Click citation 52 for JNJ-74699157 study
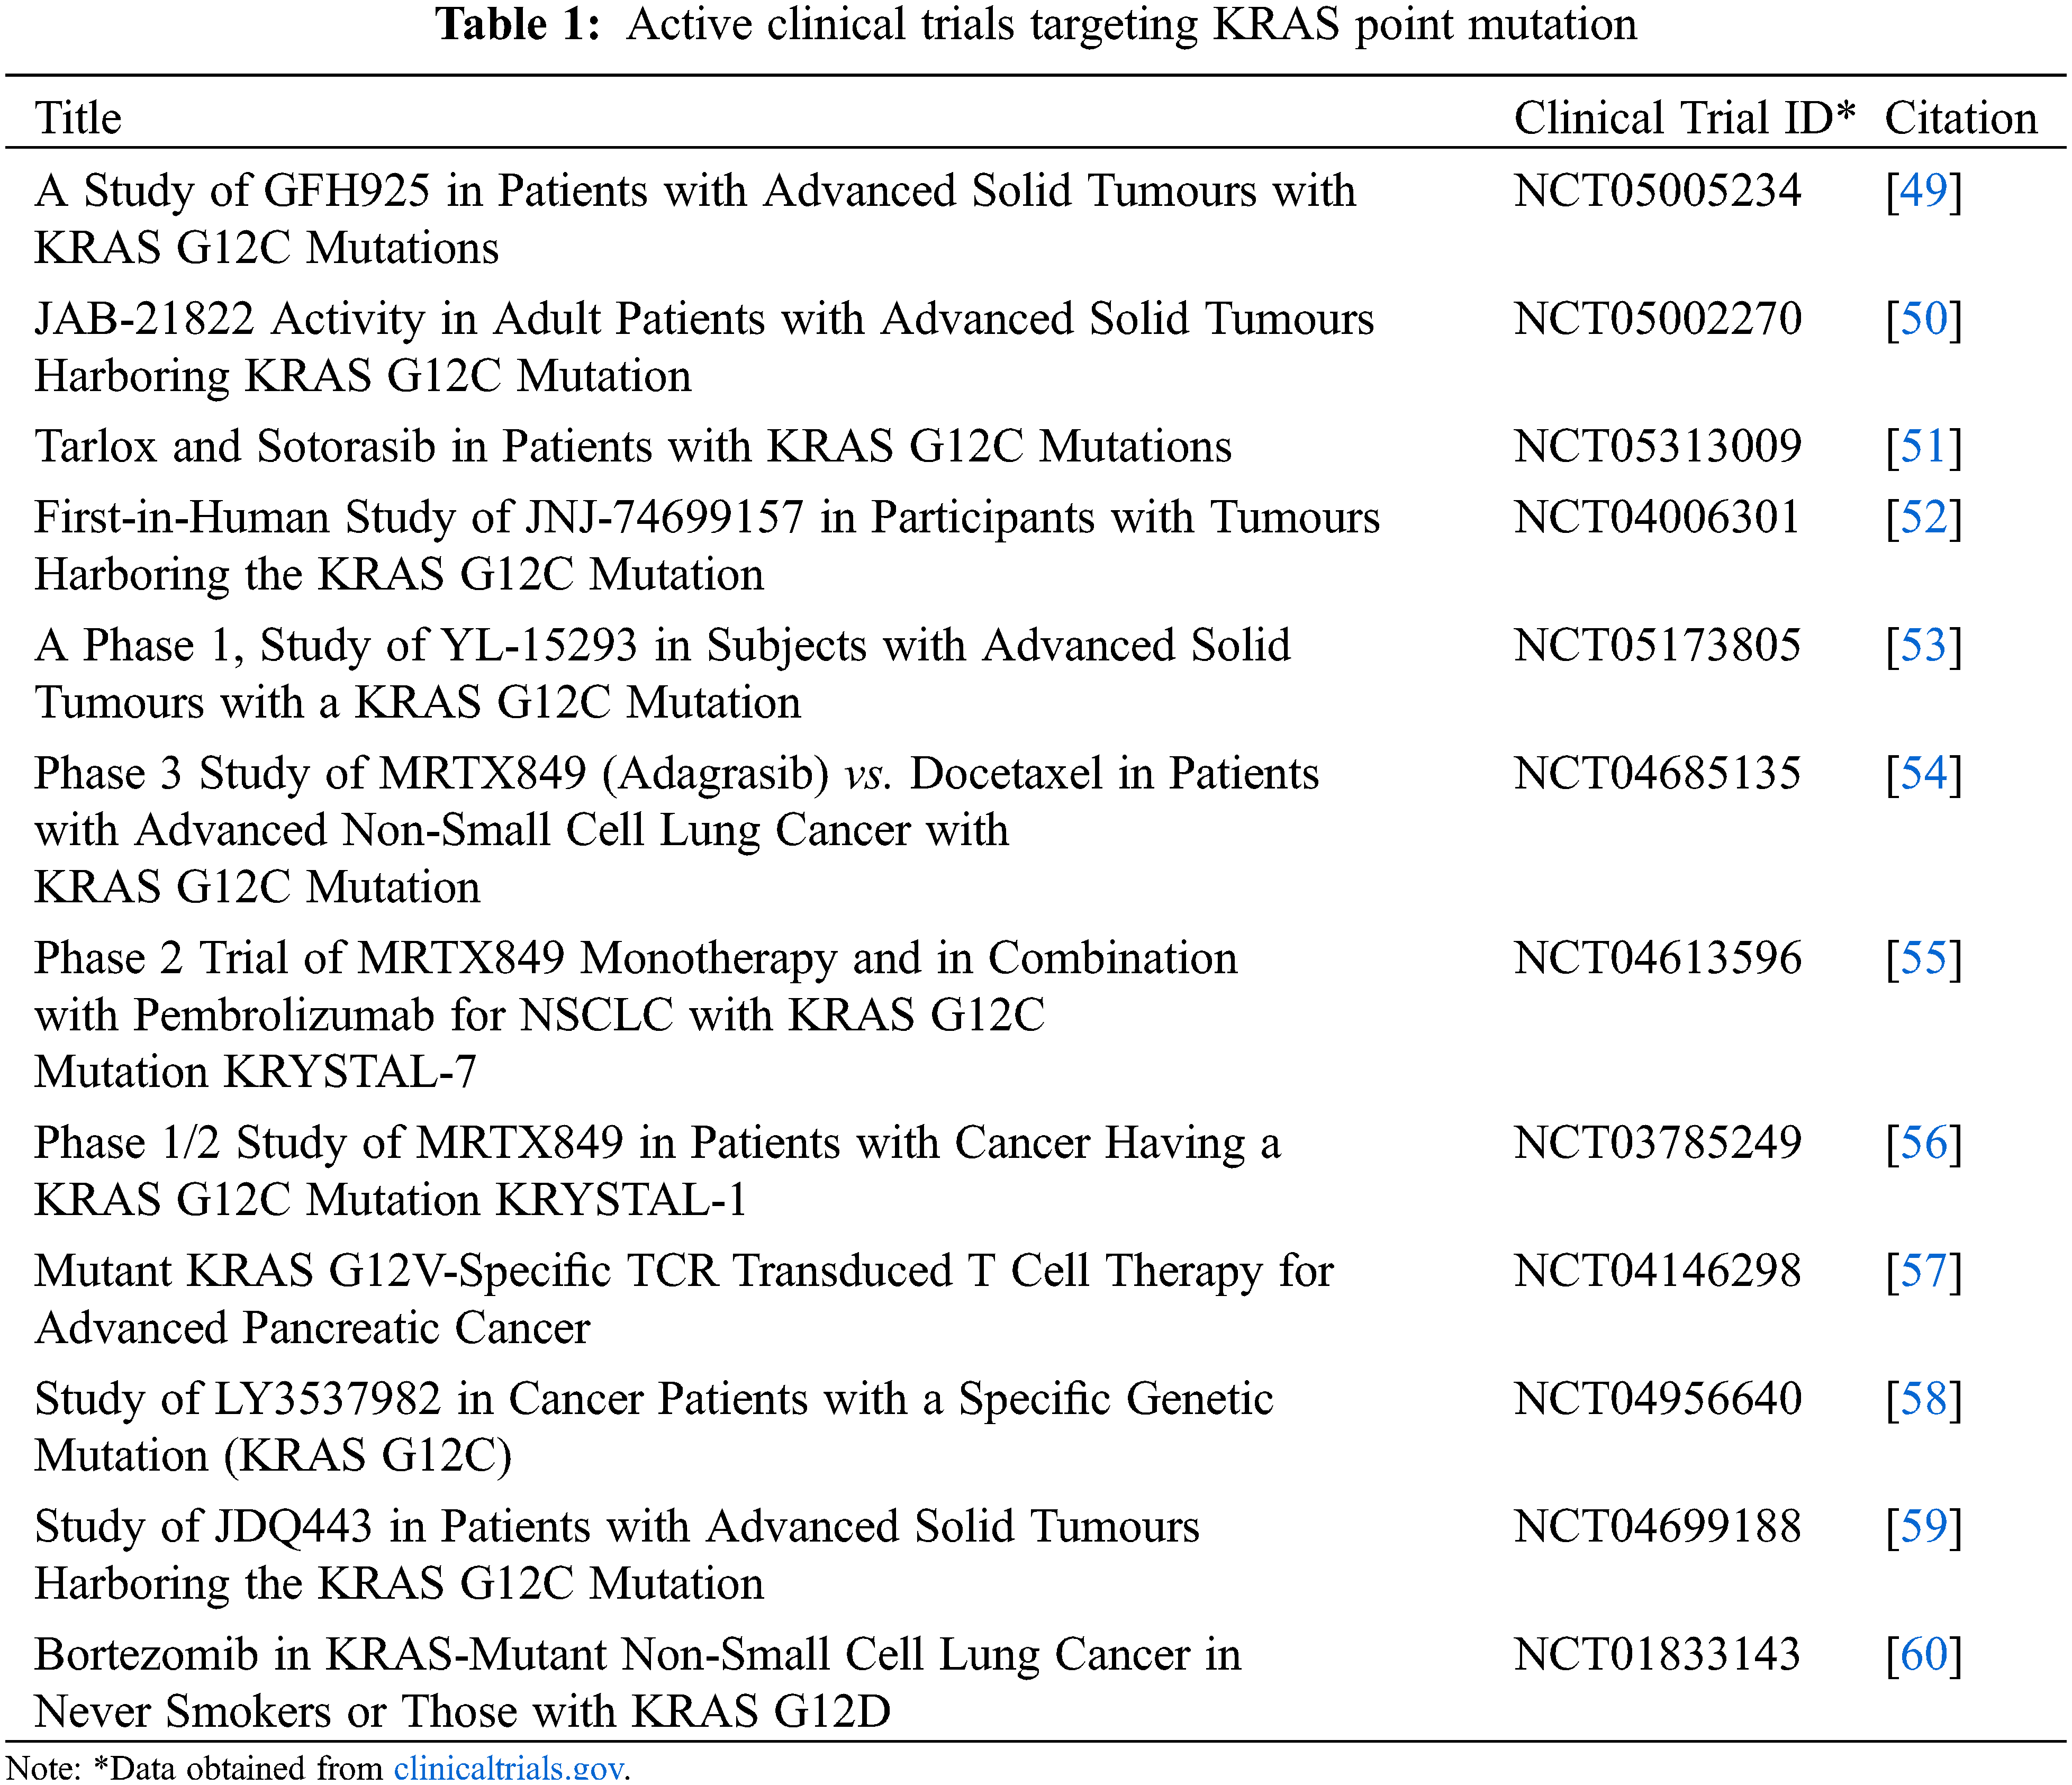This screenshot has width=2072, height=1785. pyautogui.click(x=1923, y=517)
